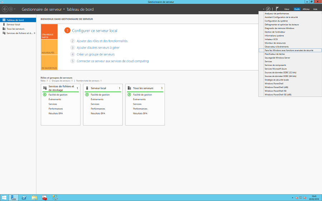
Task: Launch PowerShell from the taskbar
Action: click(x=24, y=198)
